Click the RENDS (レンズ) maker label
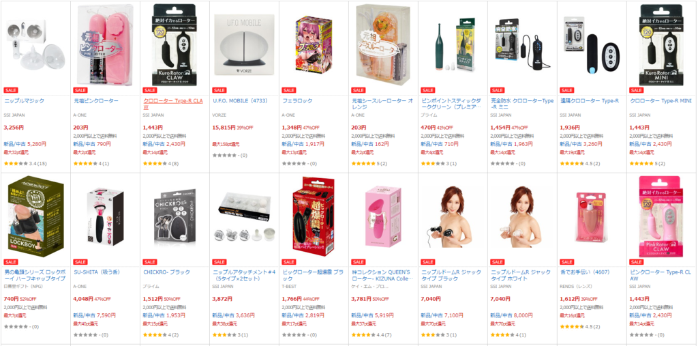 point(575,287)
